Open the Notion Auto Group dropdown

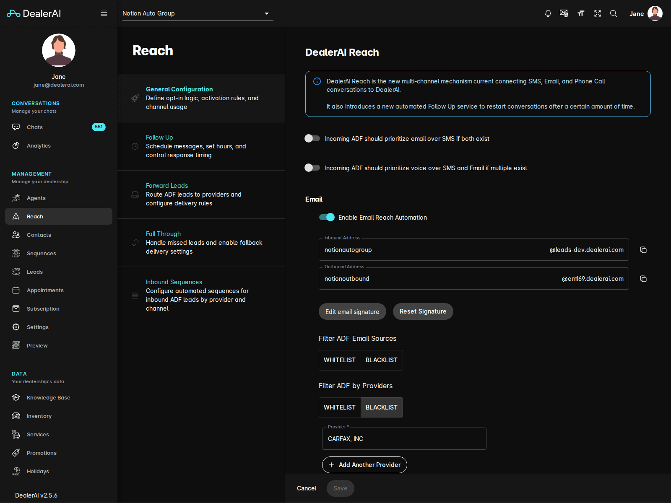pos(198,13)
